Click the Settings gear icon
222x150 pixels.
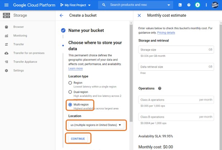(x=6, y=71)
